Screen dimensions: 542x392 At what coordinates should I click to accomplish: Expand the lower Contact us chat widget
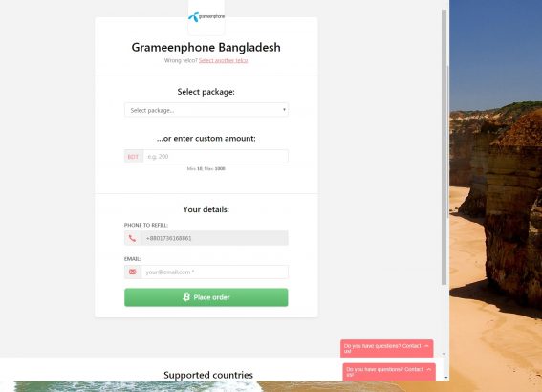(389, 372)
